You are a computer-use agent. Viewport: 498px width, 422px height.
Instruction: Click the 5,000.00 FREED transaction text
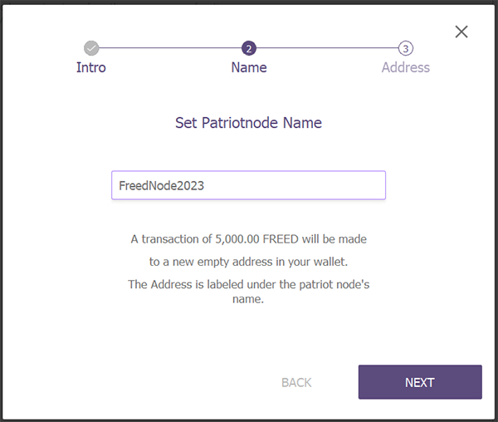pos(249,239)
